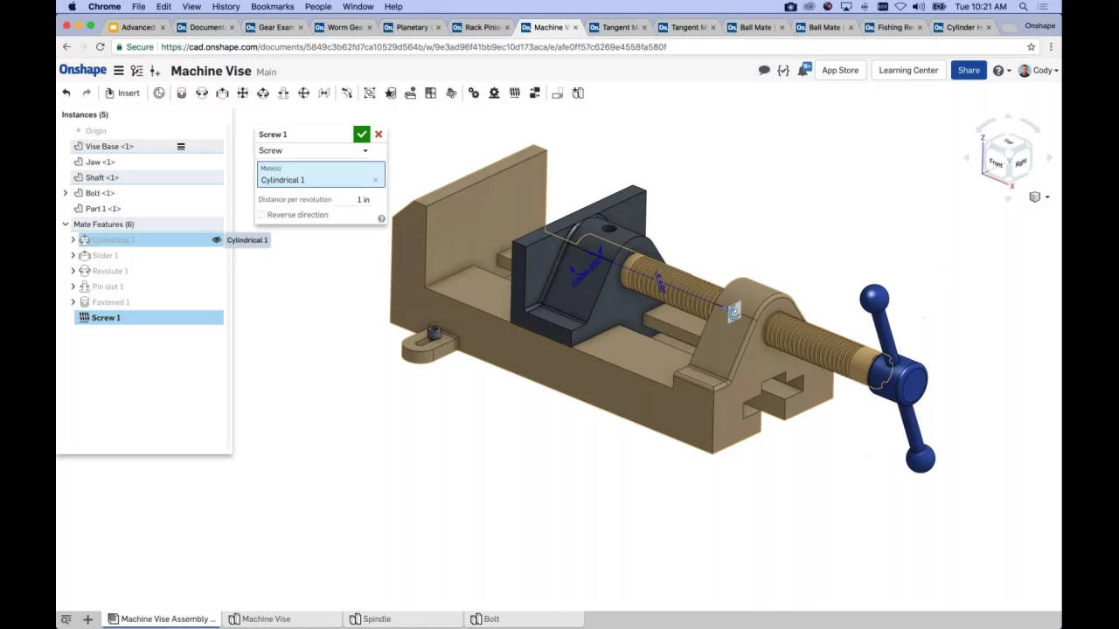The height and width of the screenshot is (629, 1119).
Task: Open the Bookmarks menu in the menu bar
Action: (x=272, y=6)
